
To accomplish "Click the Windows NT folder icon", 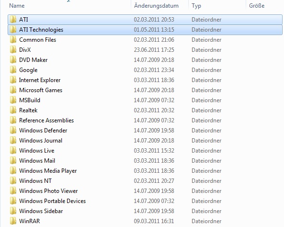I will click(13, 181).
